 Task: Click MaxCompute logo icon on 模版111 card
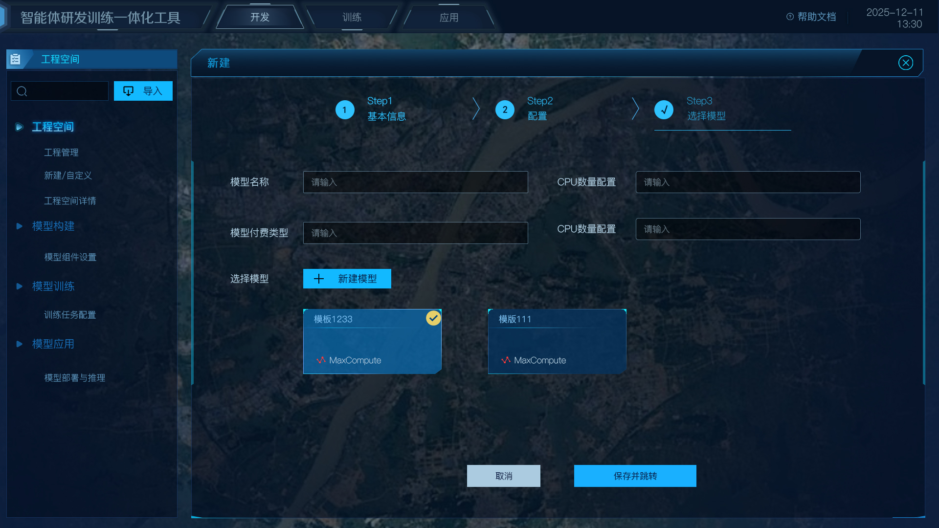[506, 360]
